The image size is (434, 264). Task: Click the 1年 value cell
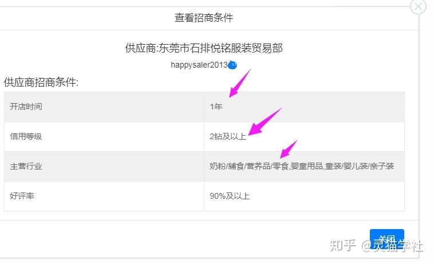[216, 107]
